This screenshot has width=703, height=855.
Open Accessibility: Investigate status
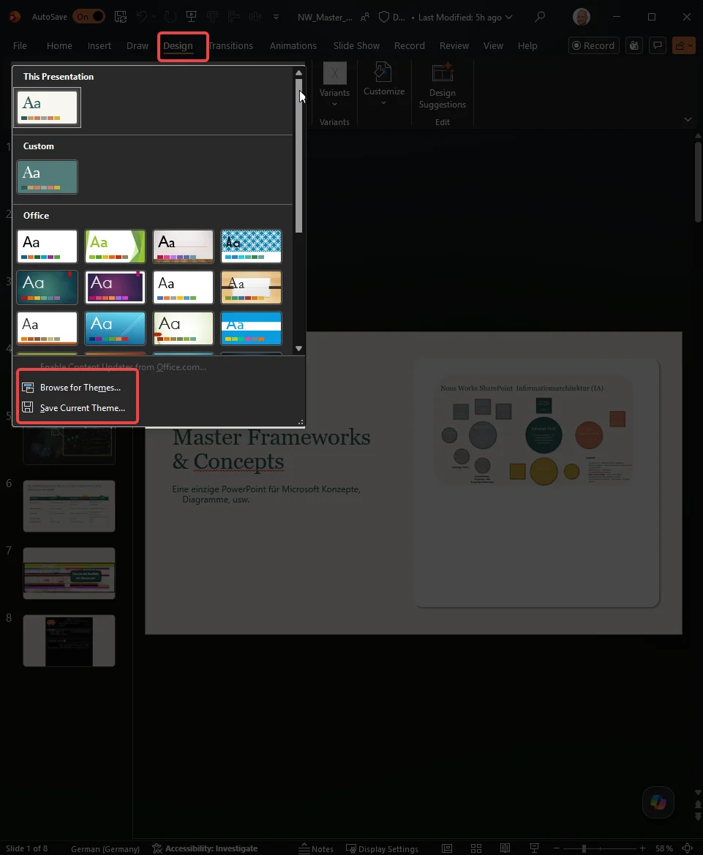pos(205,848)
